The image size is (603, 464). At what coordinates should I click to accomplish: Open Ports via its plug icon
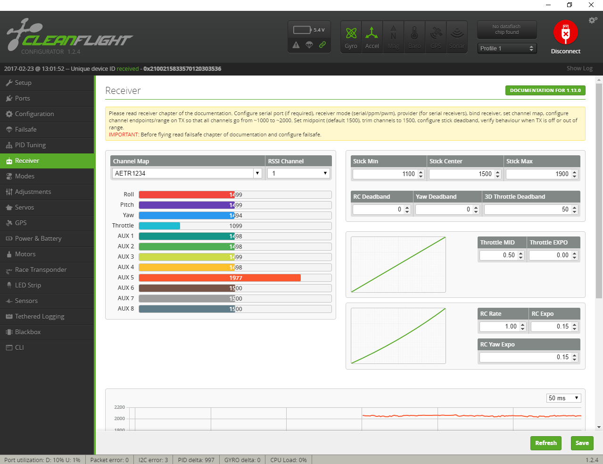click(9, 98)
